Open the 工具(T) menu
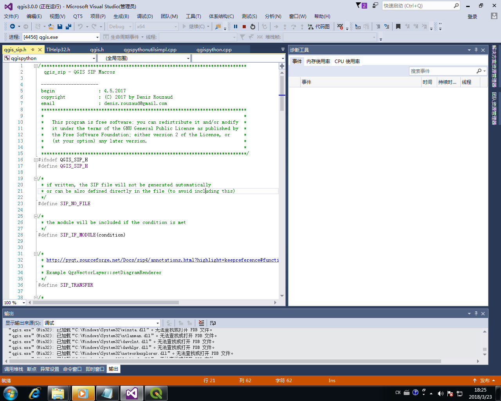This screenshot has height=401, width=501. pyautogui.click(x=193, y=16)
